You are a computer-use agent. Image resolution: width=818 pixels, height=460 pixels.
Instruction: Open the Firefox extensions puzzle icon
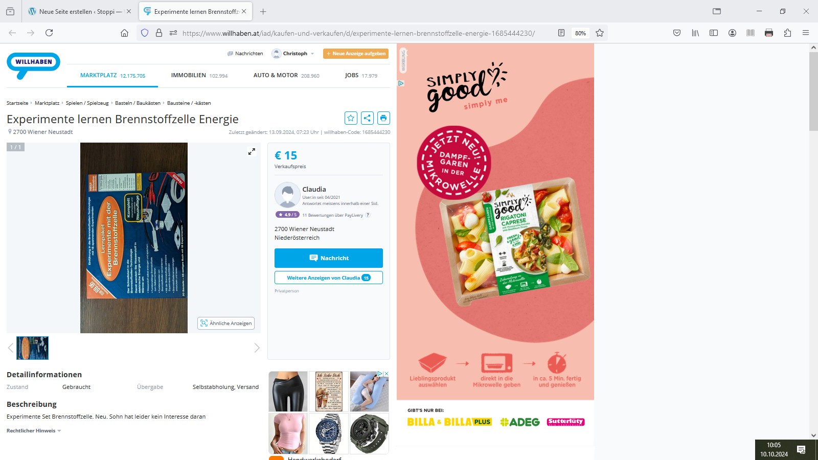click(787, 33)
